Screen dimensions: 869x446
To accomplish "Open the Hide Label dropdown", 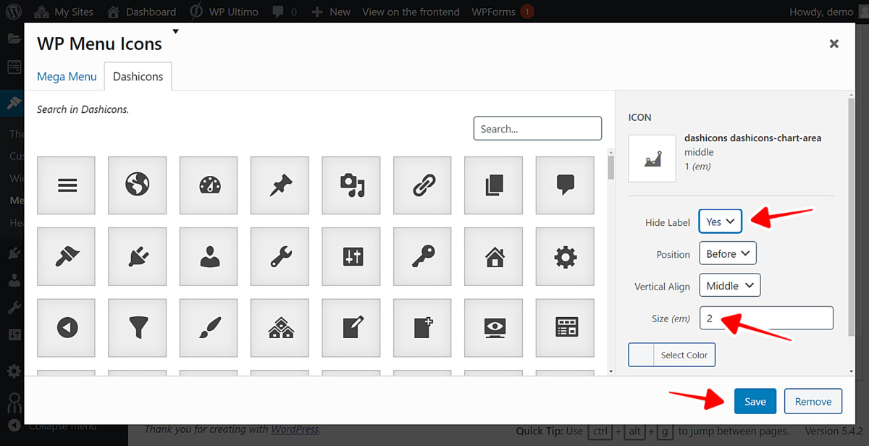I will click(720, 222).
